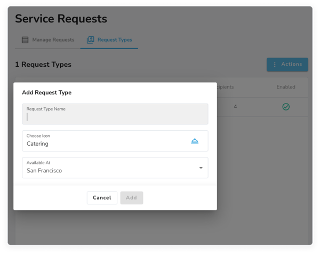The image size is (320, 254).
Task: Click the 'Add Request Type' dialog title
Action: pos(47,92)
